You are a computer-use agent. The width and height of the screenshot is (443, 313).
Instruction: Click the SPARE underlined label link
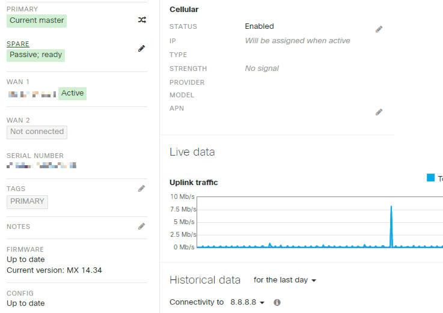18,44
